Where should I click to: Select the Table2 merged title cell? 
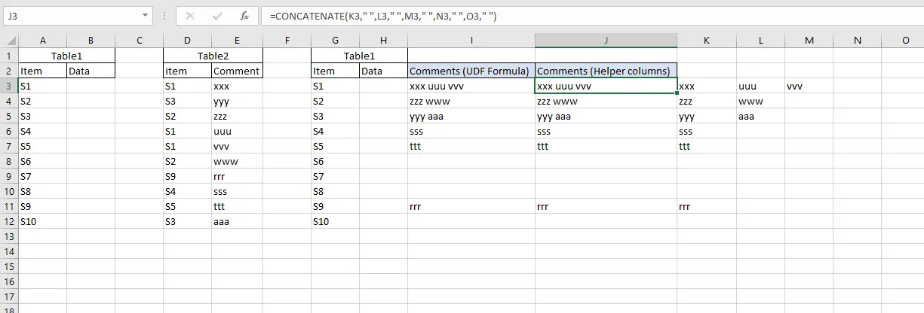(x=213, y=56)
